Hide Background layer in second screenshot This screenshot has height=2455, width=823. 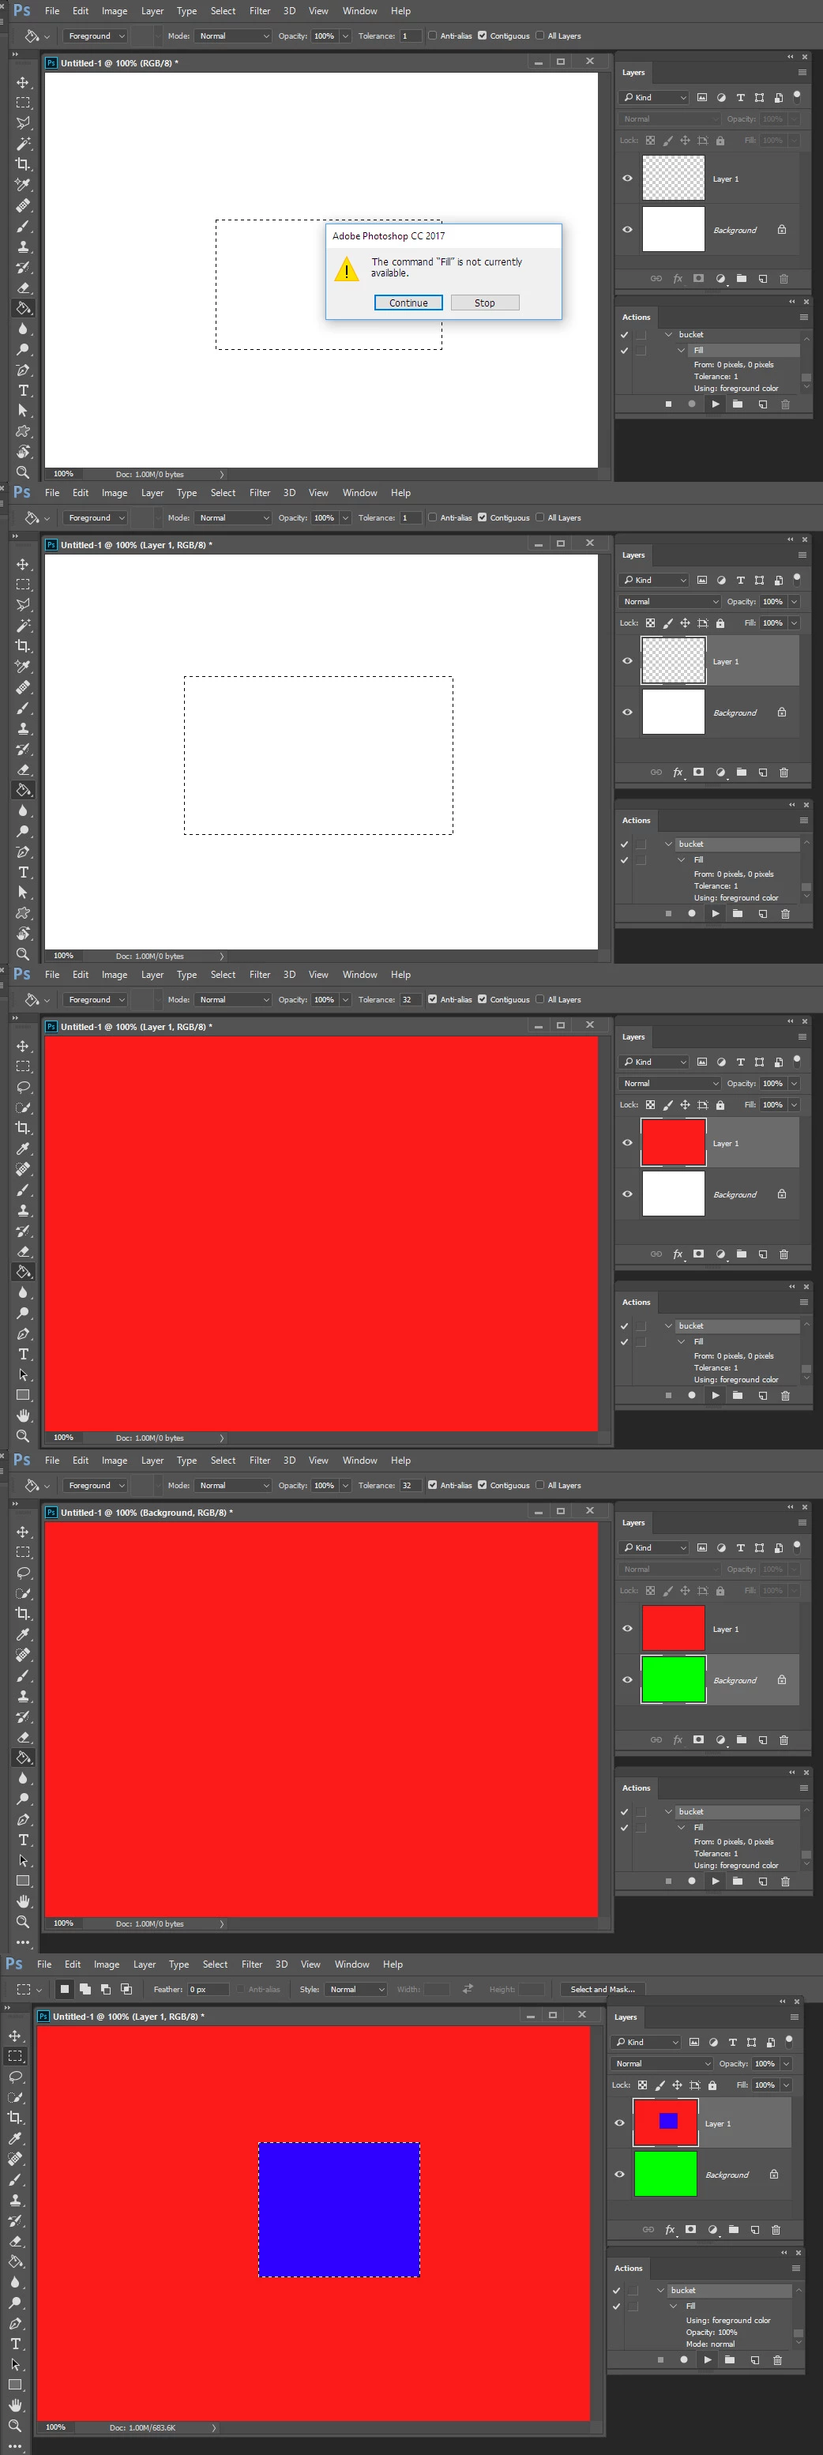(x=627, y=712)
